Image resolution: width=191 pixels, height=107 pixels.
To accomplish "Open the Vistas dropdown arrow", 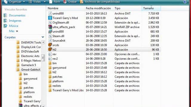I will [x=44, y=2].
